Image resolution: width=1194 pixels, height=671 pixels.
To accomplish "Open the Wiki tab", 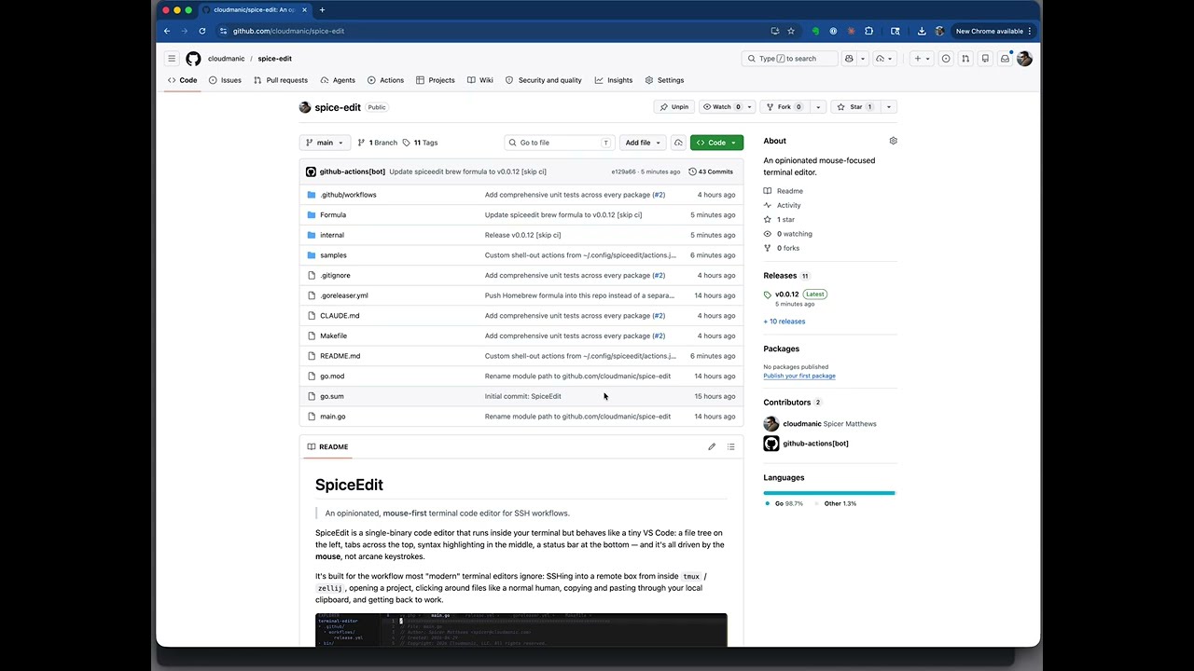I will 480,80.
